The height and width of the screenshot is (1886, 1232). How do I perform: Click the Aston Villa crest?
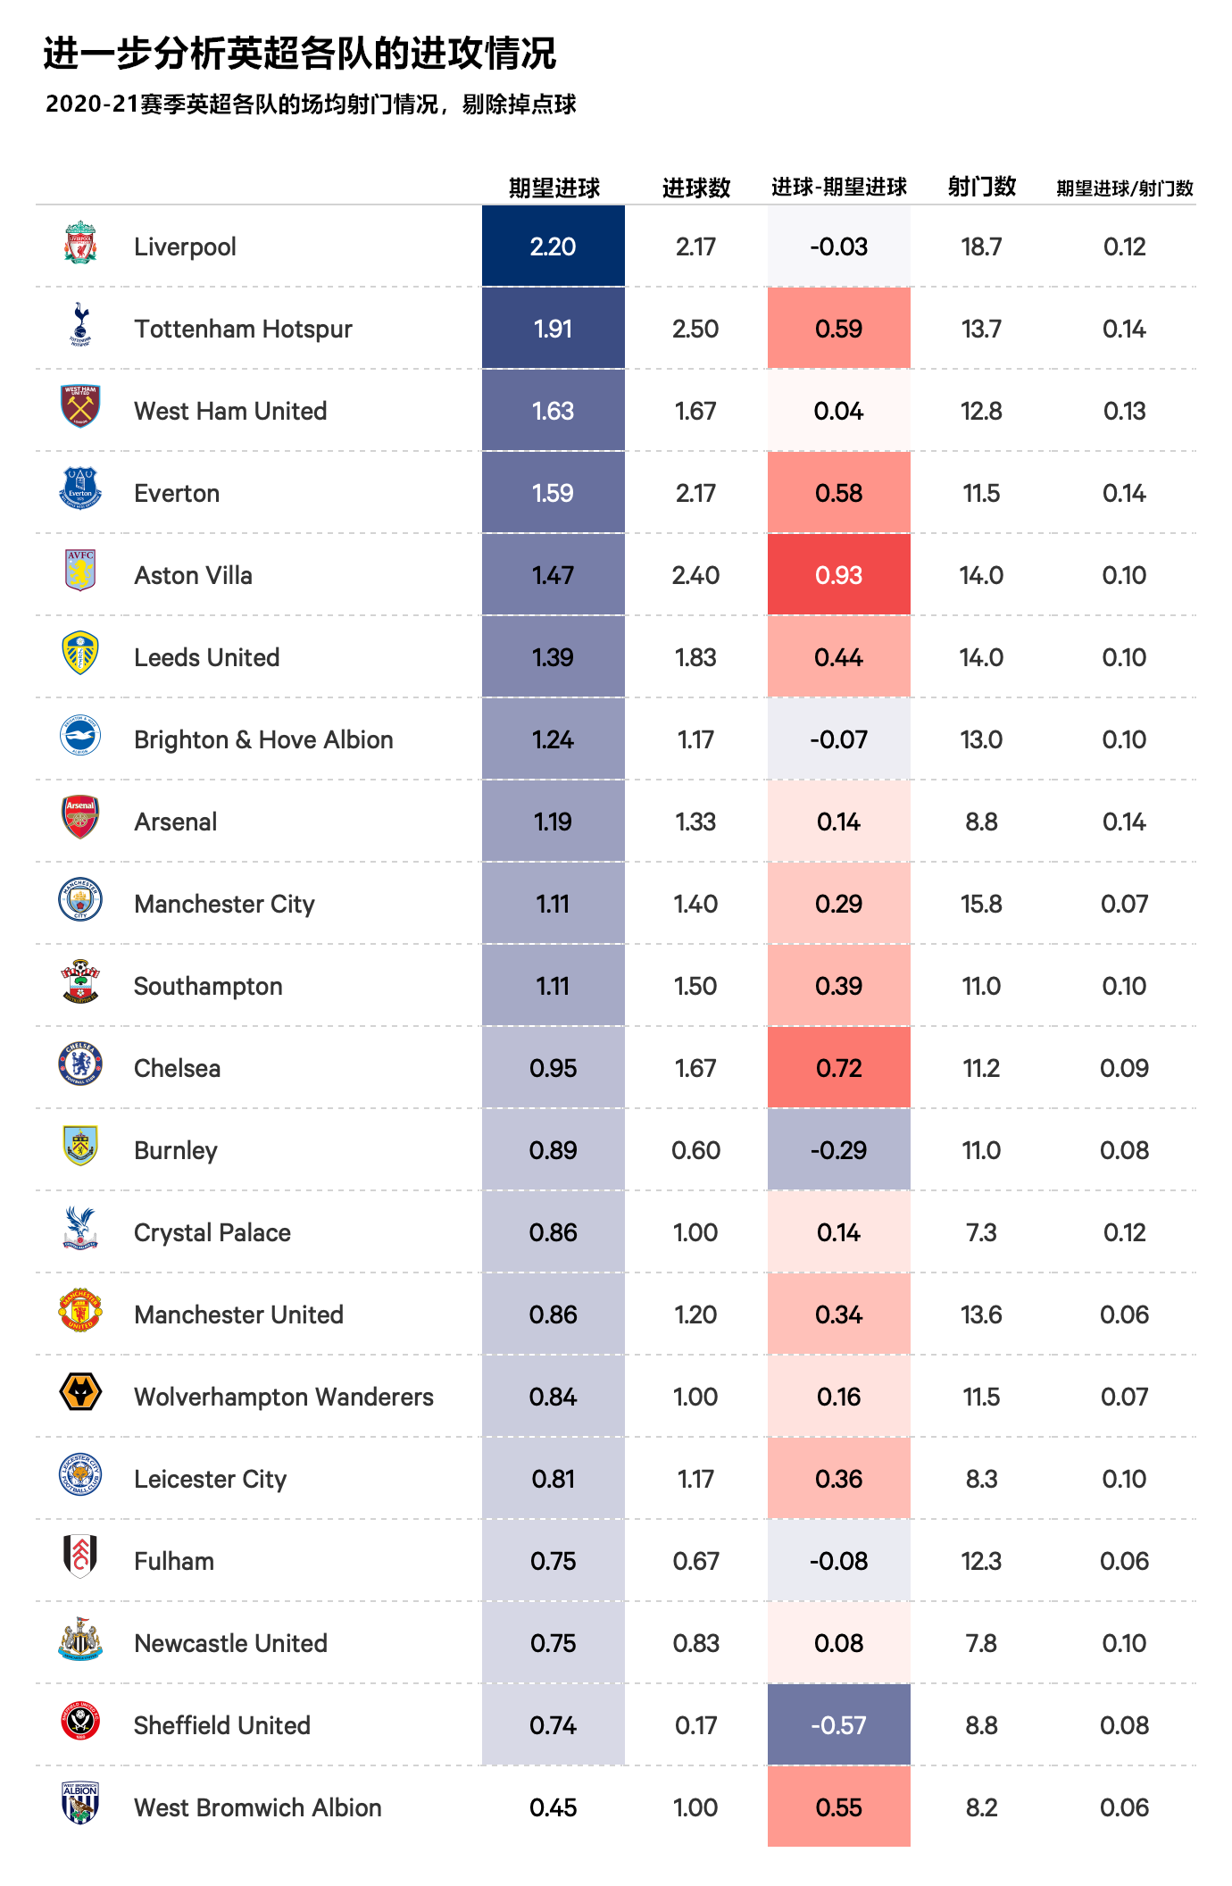point(80,571)
